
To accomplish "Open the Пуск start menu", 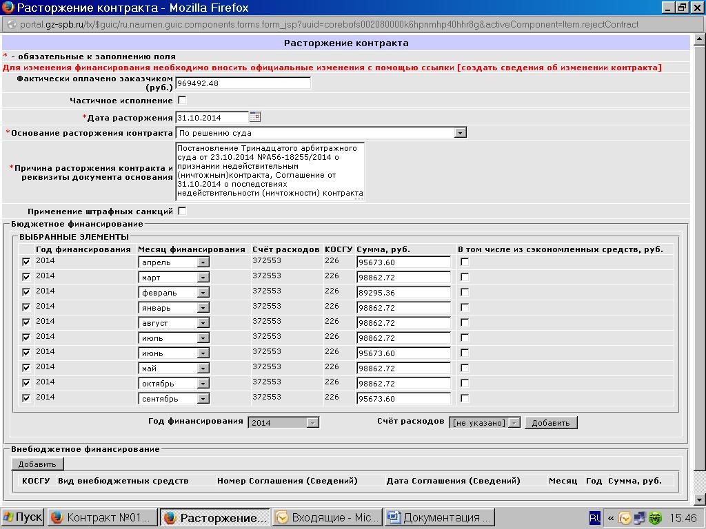I will [x=23, y=518].
